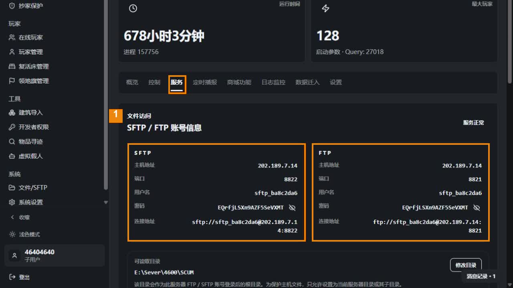513x288 pixels.
Task: Click the sftp:// connection address
Action: click(x=245, y=226)
